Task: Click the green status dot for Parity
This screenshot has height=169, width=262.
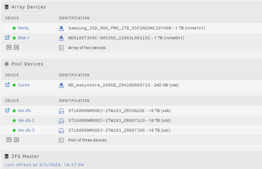Action: (14, 28)
